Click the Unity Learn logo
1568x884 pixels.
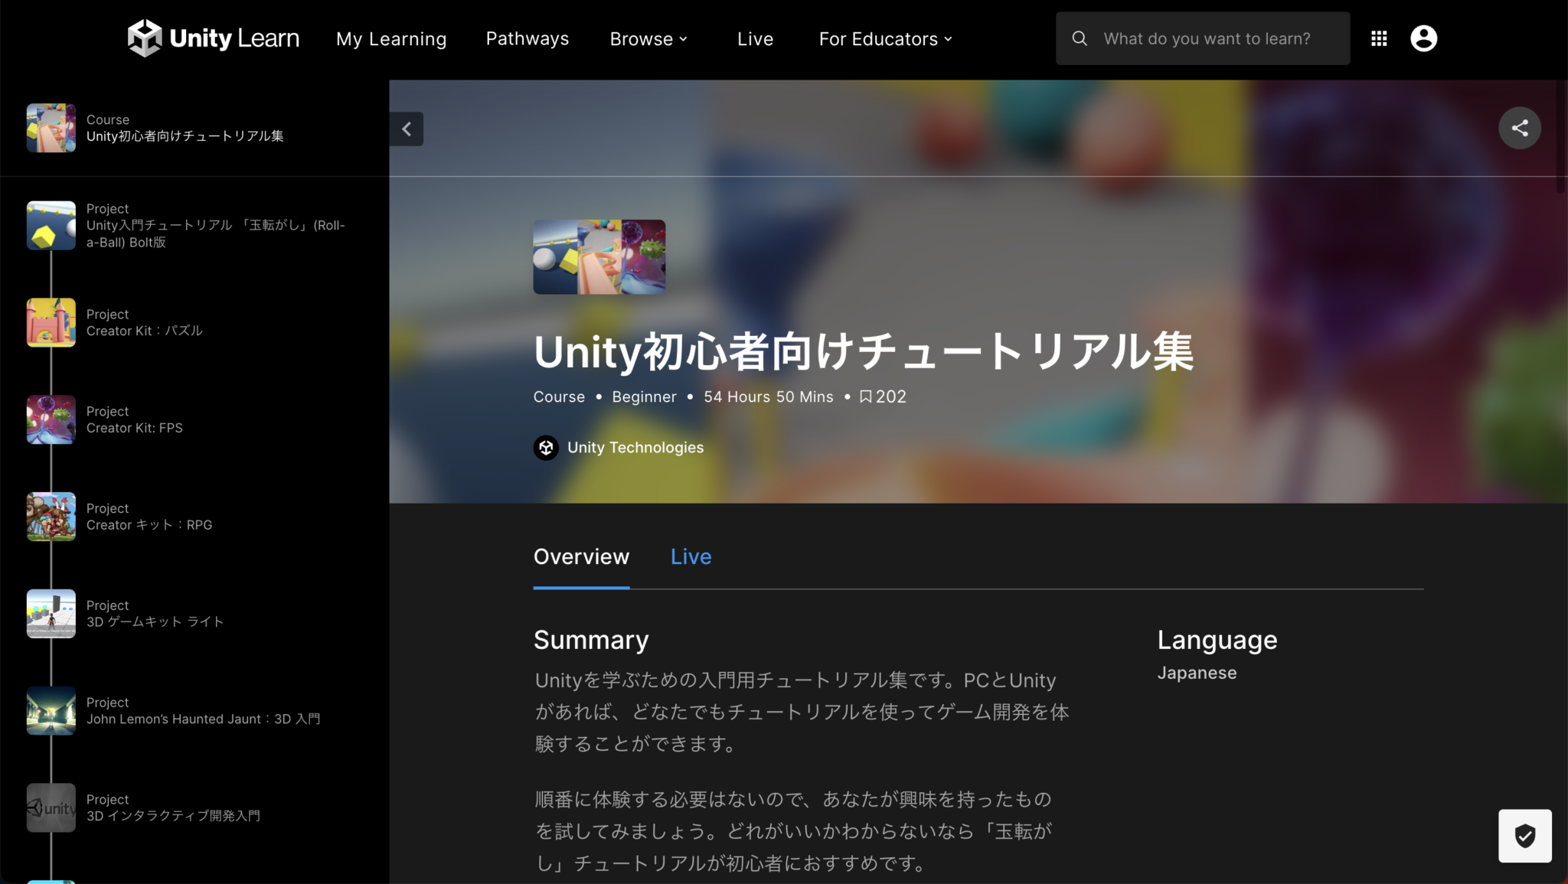click(x=213, y=38)
